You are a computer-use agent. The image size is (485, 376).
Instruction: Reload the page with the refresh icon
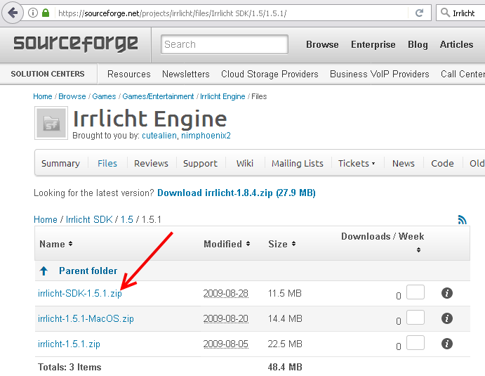pos(419,13)
